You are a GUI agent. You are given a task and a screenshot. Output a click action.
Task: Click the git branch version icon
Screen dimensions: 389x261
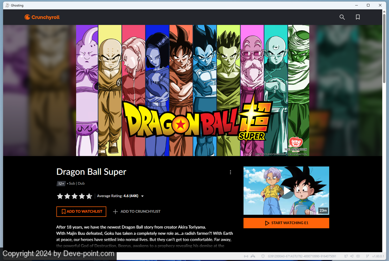(x=367, y=256)
